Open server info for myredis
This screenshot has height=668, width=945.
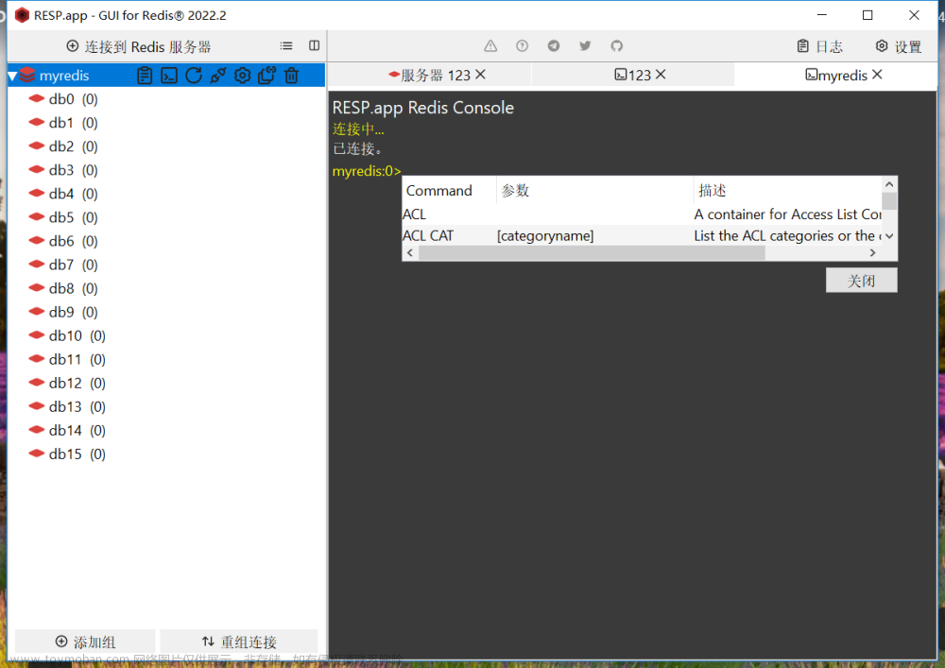point(145,76)
